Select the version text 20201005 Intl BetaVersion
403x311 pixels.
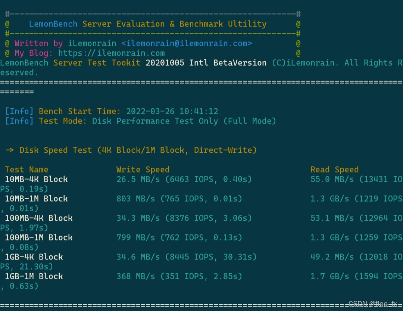pos(206,63)
